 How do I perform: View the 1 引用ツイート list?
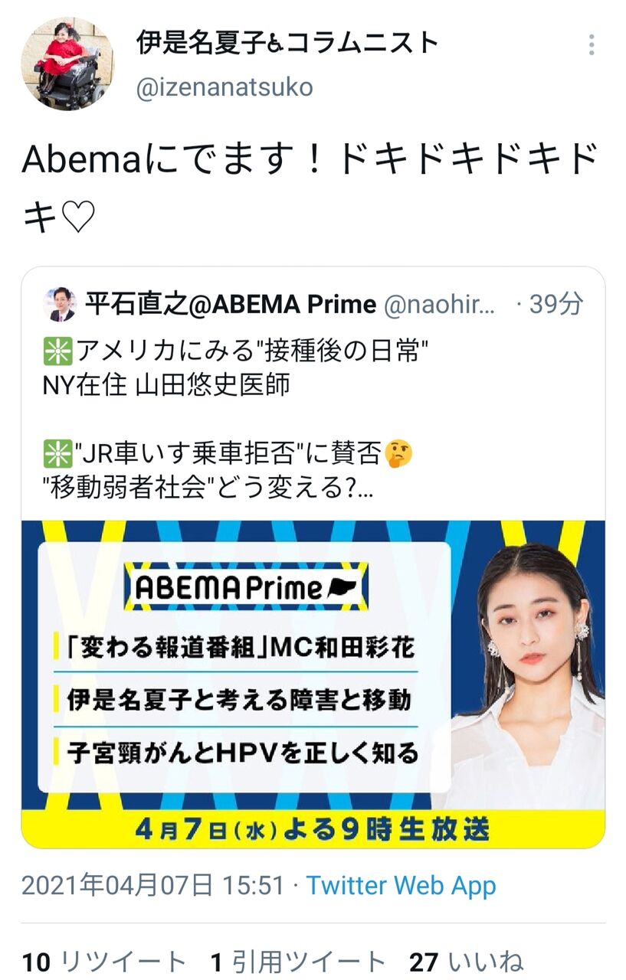298,962
